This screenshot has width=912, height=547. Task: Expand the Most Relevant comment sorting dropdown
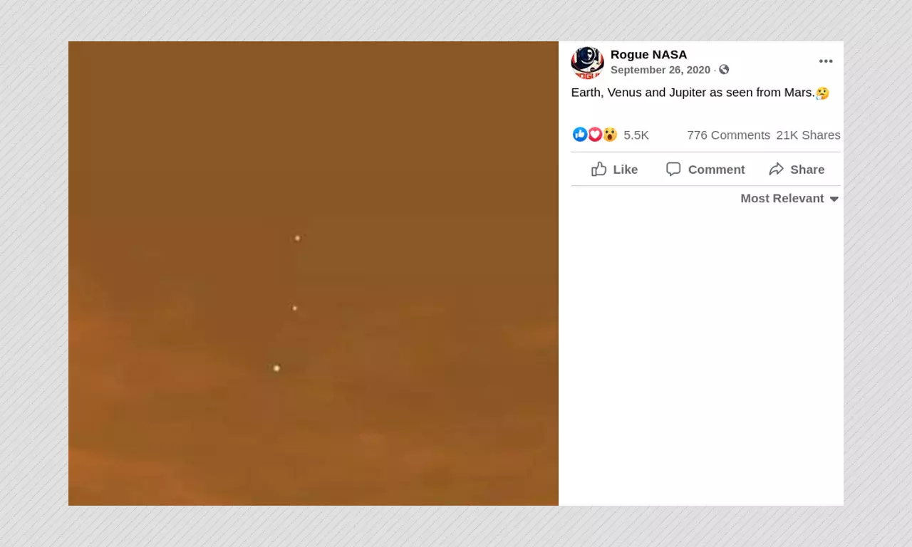pos(789,199)
